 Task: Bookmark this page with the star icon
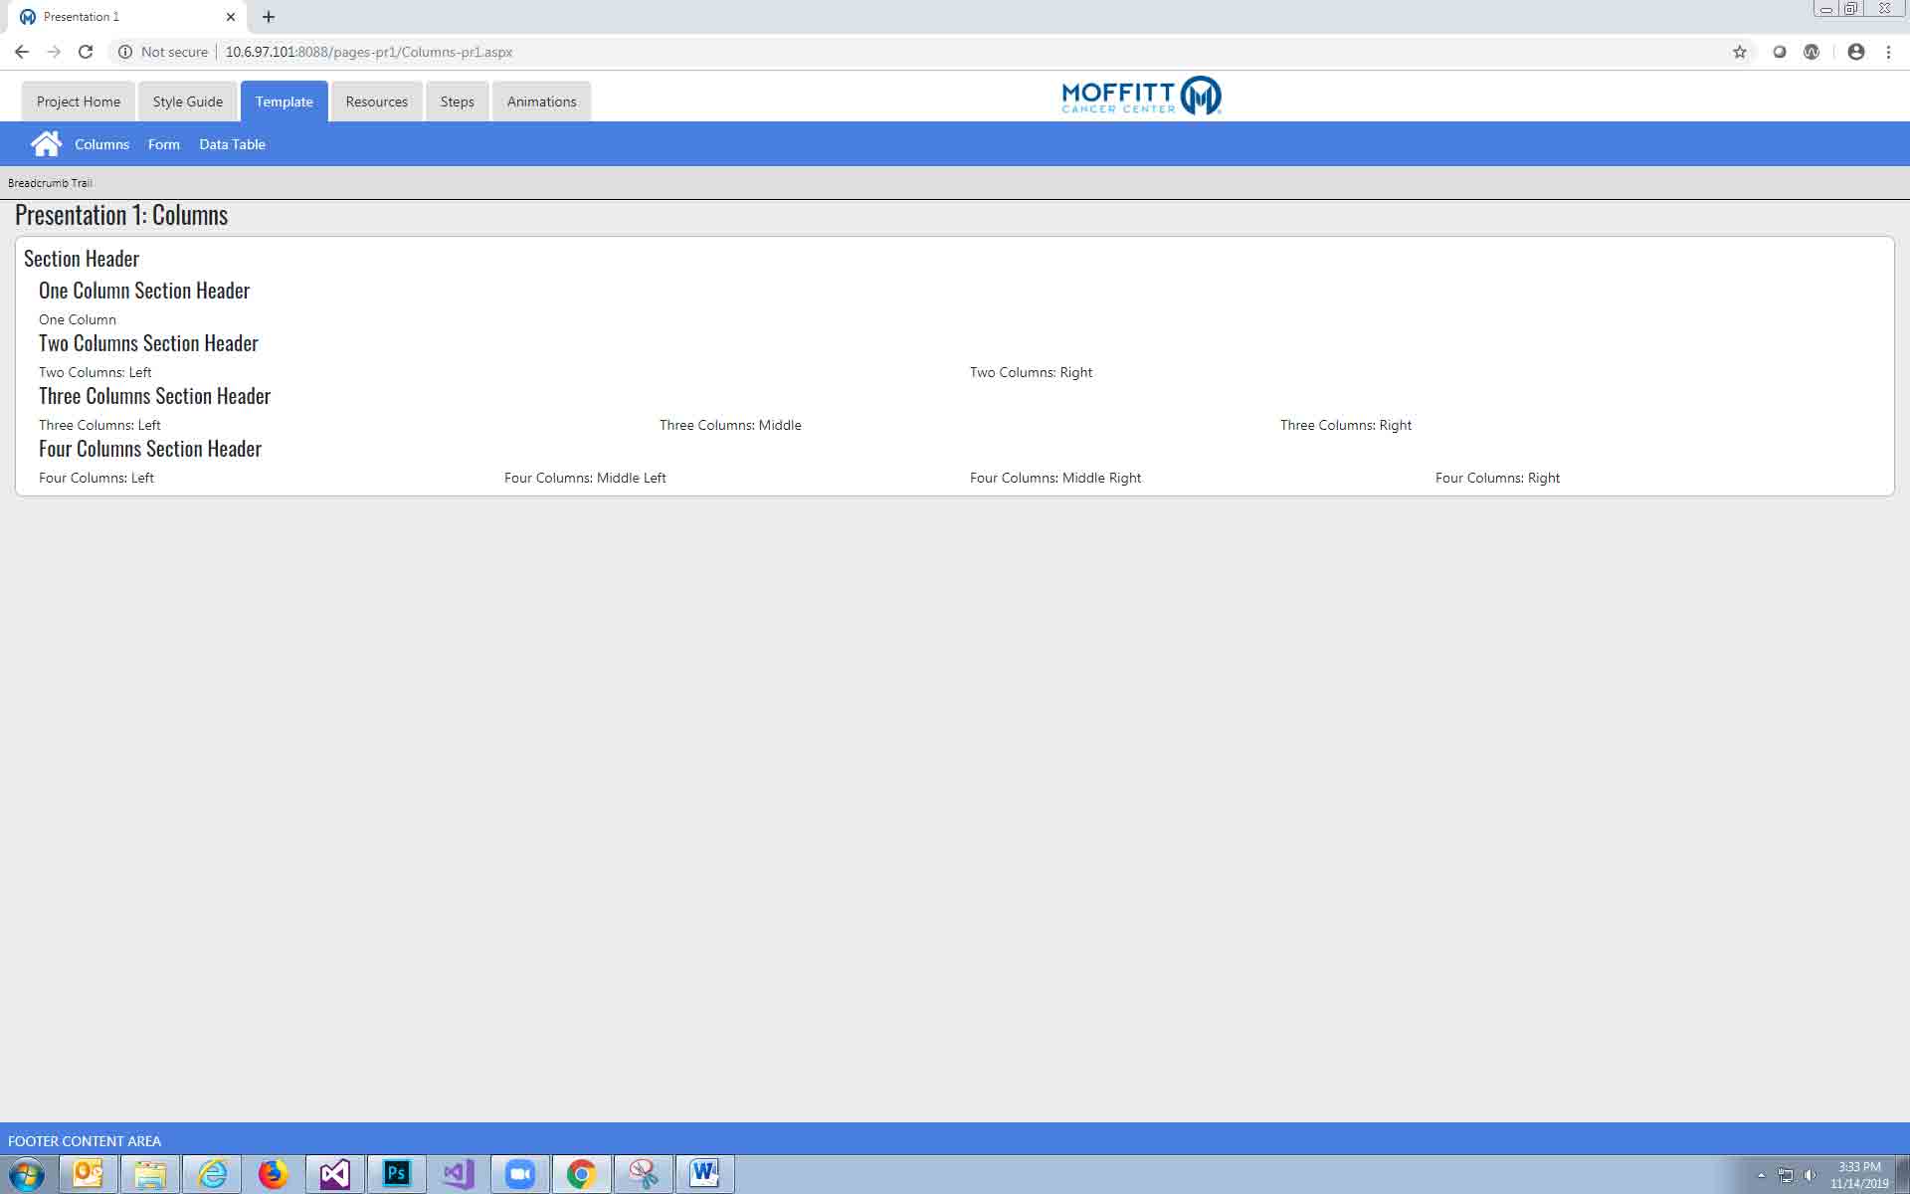[1739, 52]
